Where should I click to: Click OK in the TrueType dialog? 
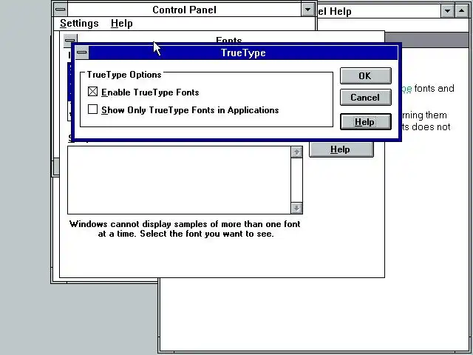(366, 75)
